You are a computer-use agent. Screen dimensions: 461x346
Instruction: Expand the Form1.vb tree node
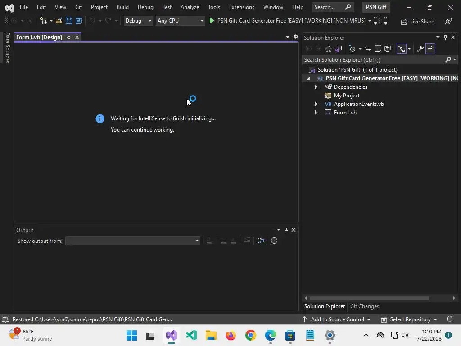pos(316,112)
